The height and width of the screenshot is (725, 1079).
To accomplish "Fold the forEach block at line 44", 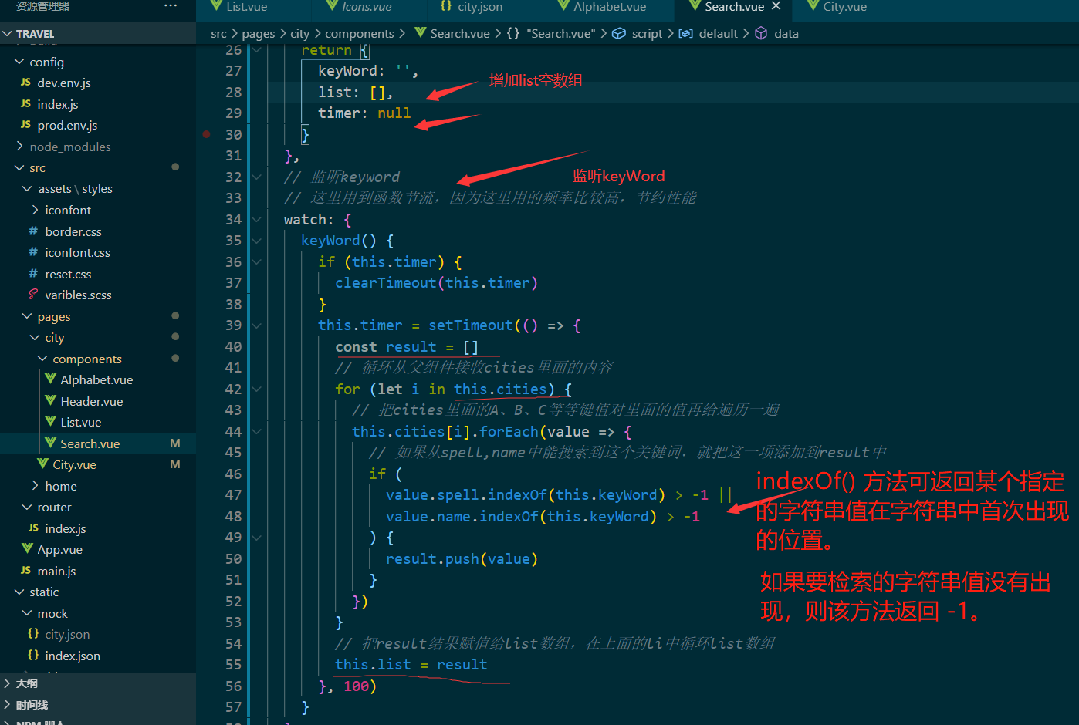I will tap(256, 431).
